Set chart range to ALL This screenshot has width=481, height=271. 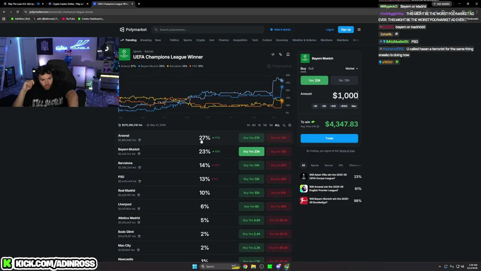277,125
